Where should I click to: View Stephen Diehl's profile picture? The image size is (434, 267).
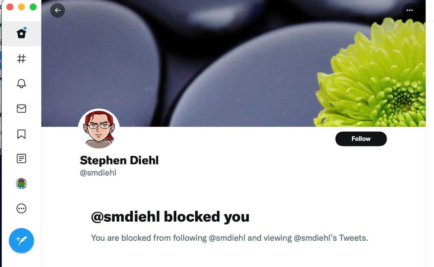pyautogui.click(x=99, y=129)
